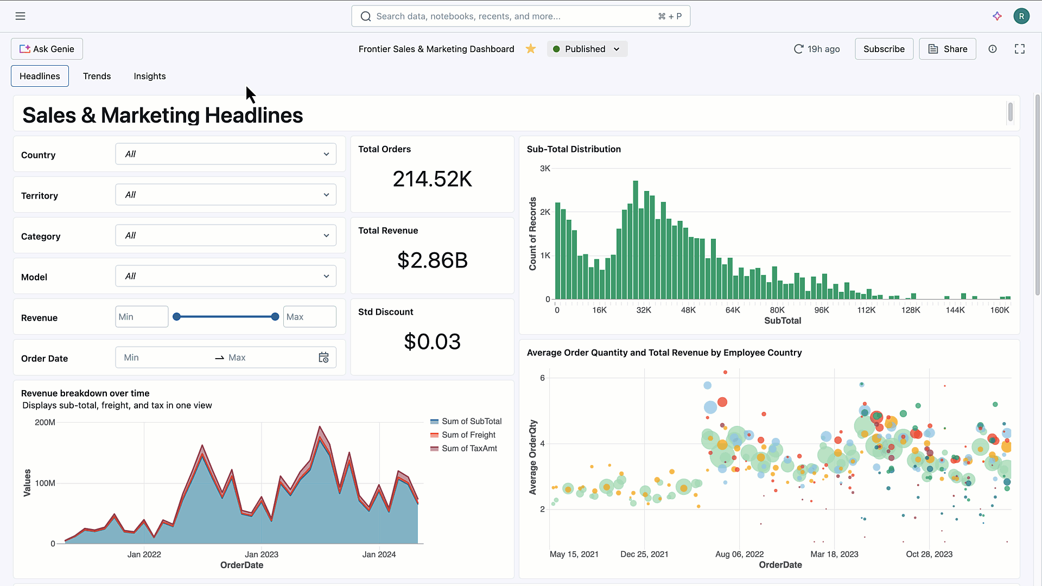The width and height of the screenshot is (1042, 586).
Task: Click the Ask Genie button
Action: 47,49
